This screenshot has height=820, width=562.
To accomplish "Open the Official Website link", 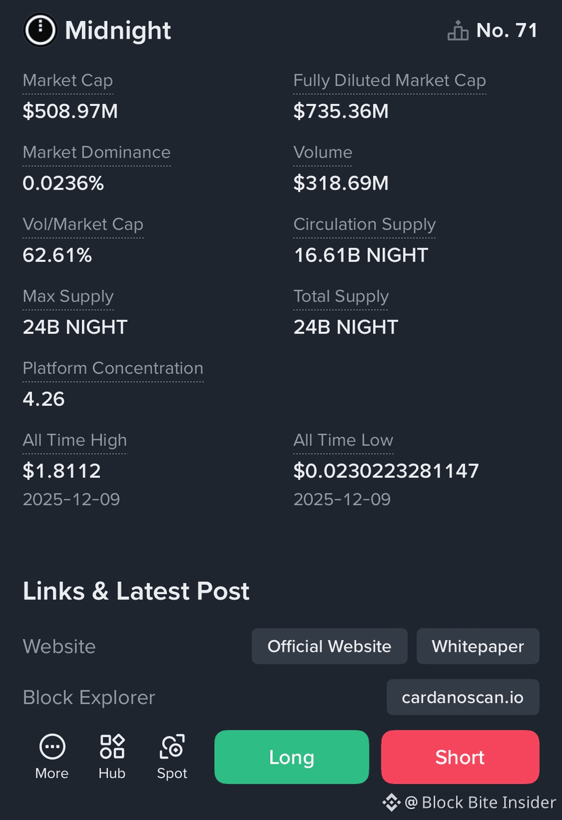I will coord(329,646).
